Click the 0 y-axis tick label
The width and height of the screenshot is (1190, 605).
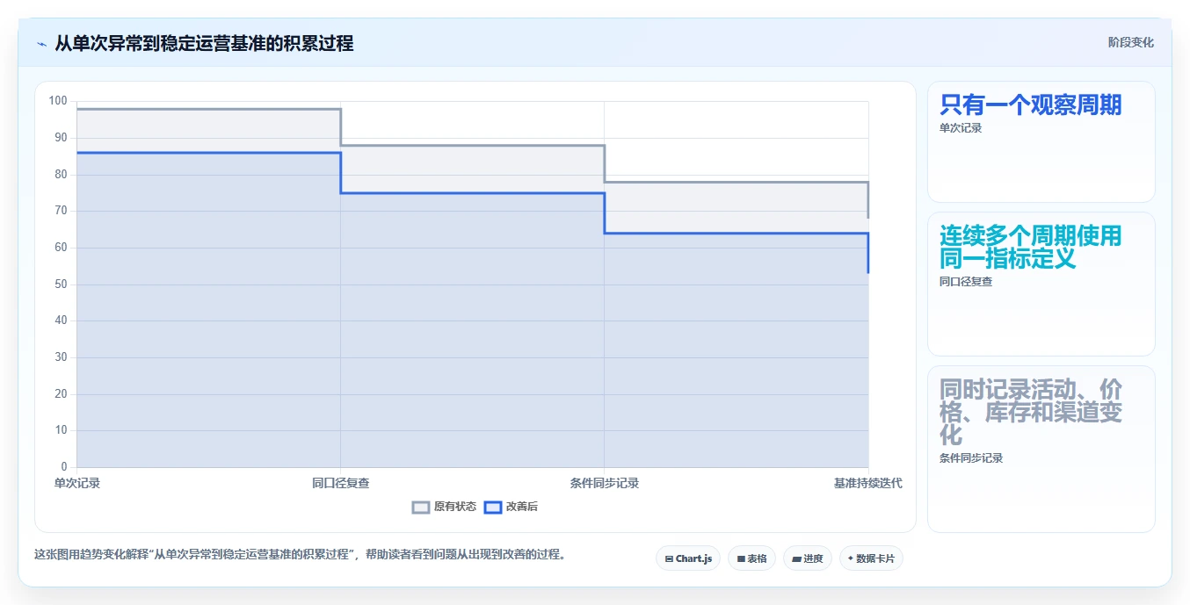point(64,467)
